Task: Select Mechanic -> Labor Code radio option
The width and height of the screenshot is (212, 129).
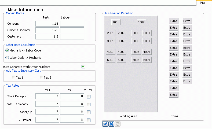Action: tap(7, 50)
